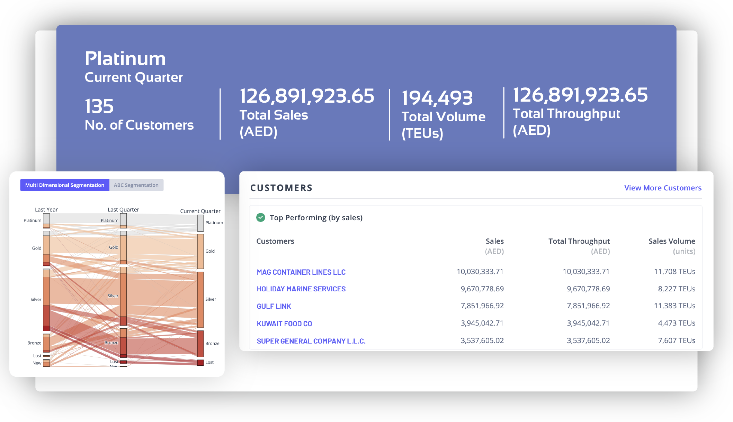The width and height of the screenshot is (733, 422).
Task: Click Current Quarter Lost segment node
Action: tap(200, 363)
